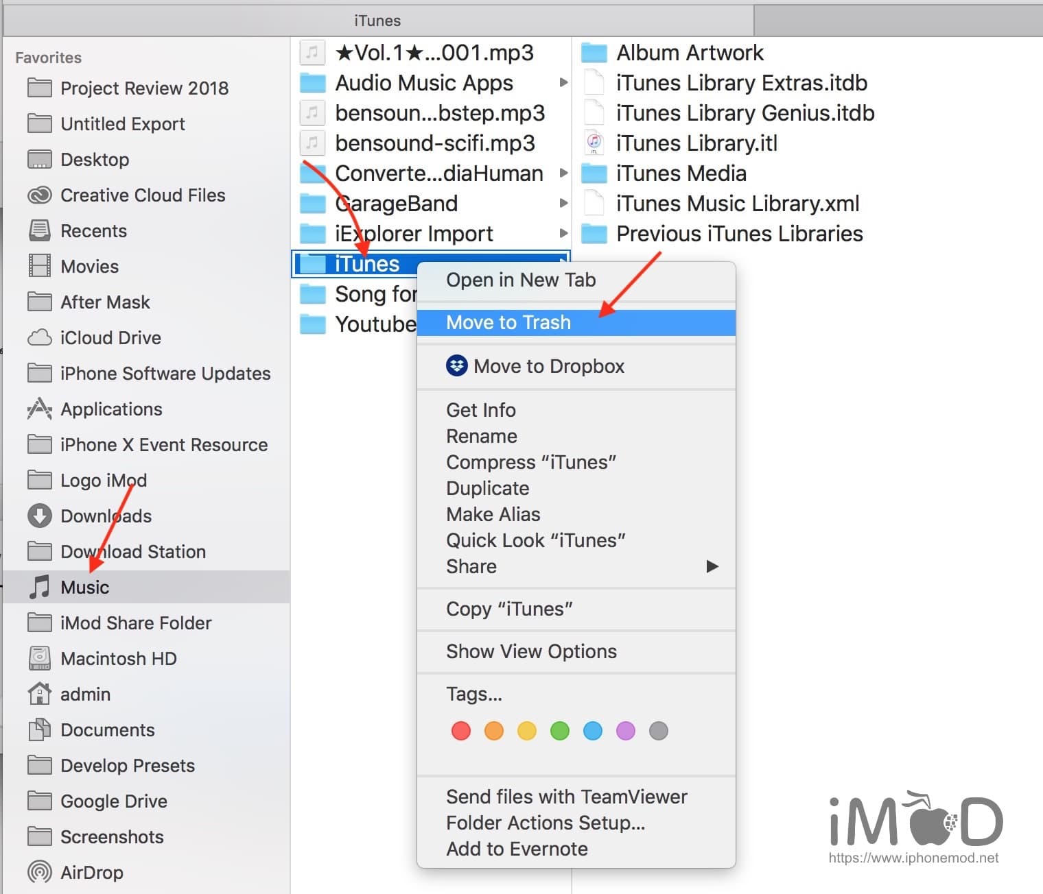Select the bensound-scifi.mp3 file

[434, 143]
